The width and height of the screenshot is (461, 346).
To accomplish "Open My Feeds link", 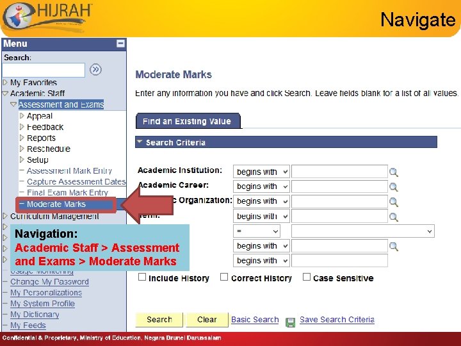I will pos(28,325).
